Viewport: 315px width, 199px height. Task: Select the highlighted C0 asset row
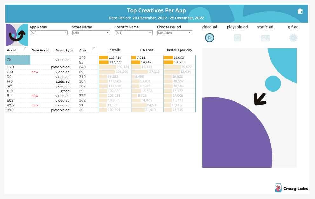[x=18, y=60]
